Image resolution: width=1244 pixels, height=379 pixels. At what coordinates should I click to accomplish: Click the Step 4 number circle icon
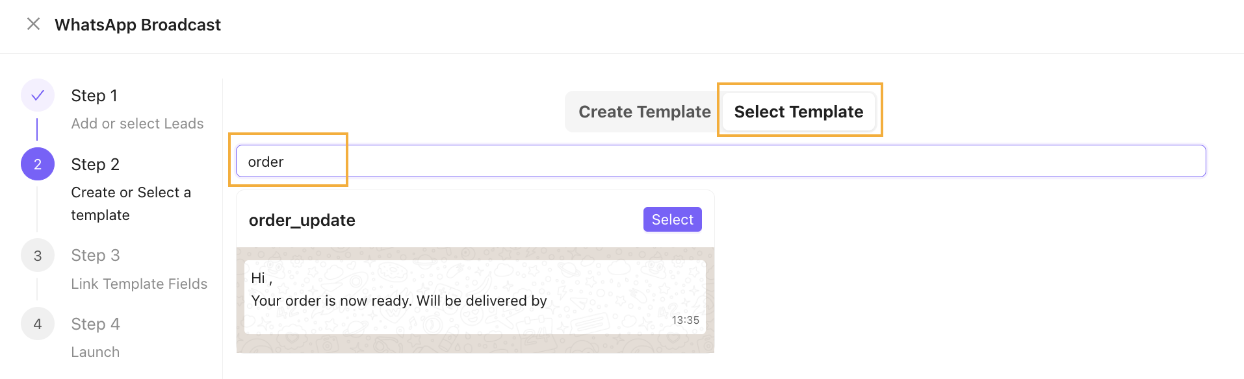pos(38,324)
